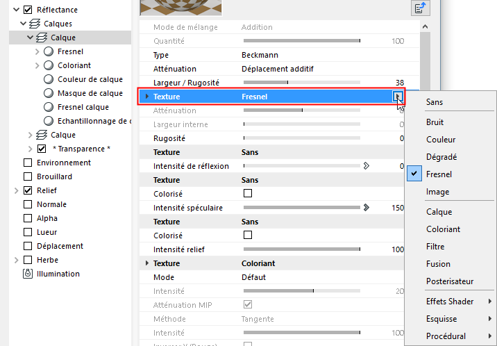Collapse the selected Calque node

pos(30,38)
